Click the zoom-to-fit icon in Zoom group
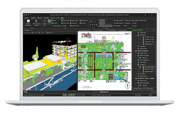Screen dimensions: 178x116 tap(97, 25)
